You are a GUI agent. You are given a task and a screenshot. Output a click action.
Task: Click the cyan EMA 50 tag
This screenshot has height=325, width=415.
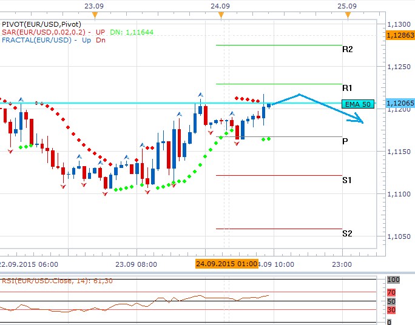click(x=357, y=104)
